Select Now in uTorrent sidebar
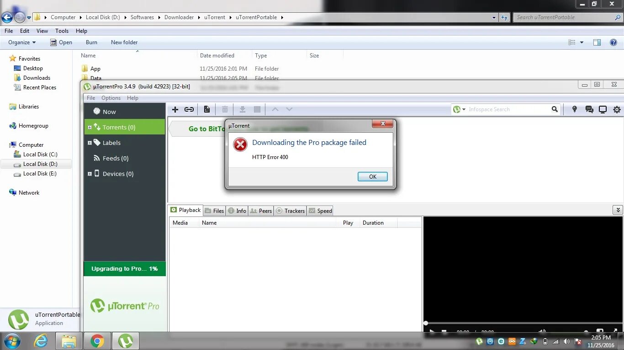Image resolution: width=624 pixels, height=350 pixels. [x=125, y=112]
